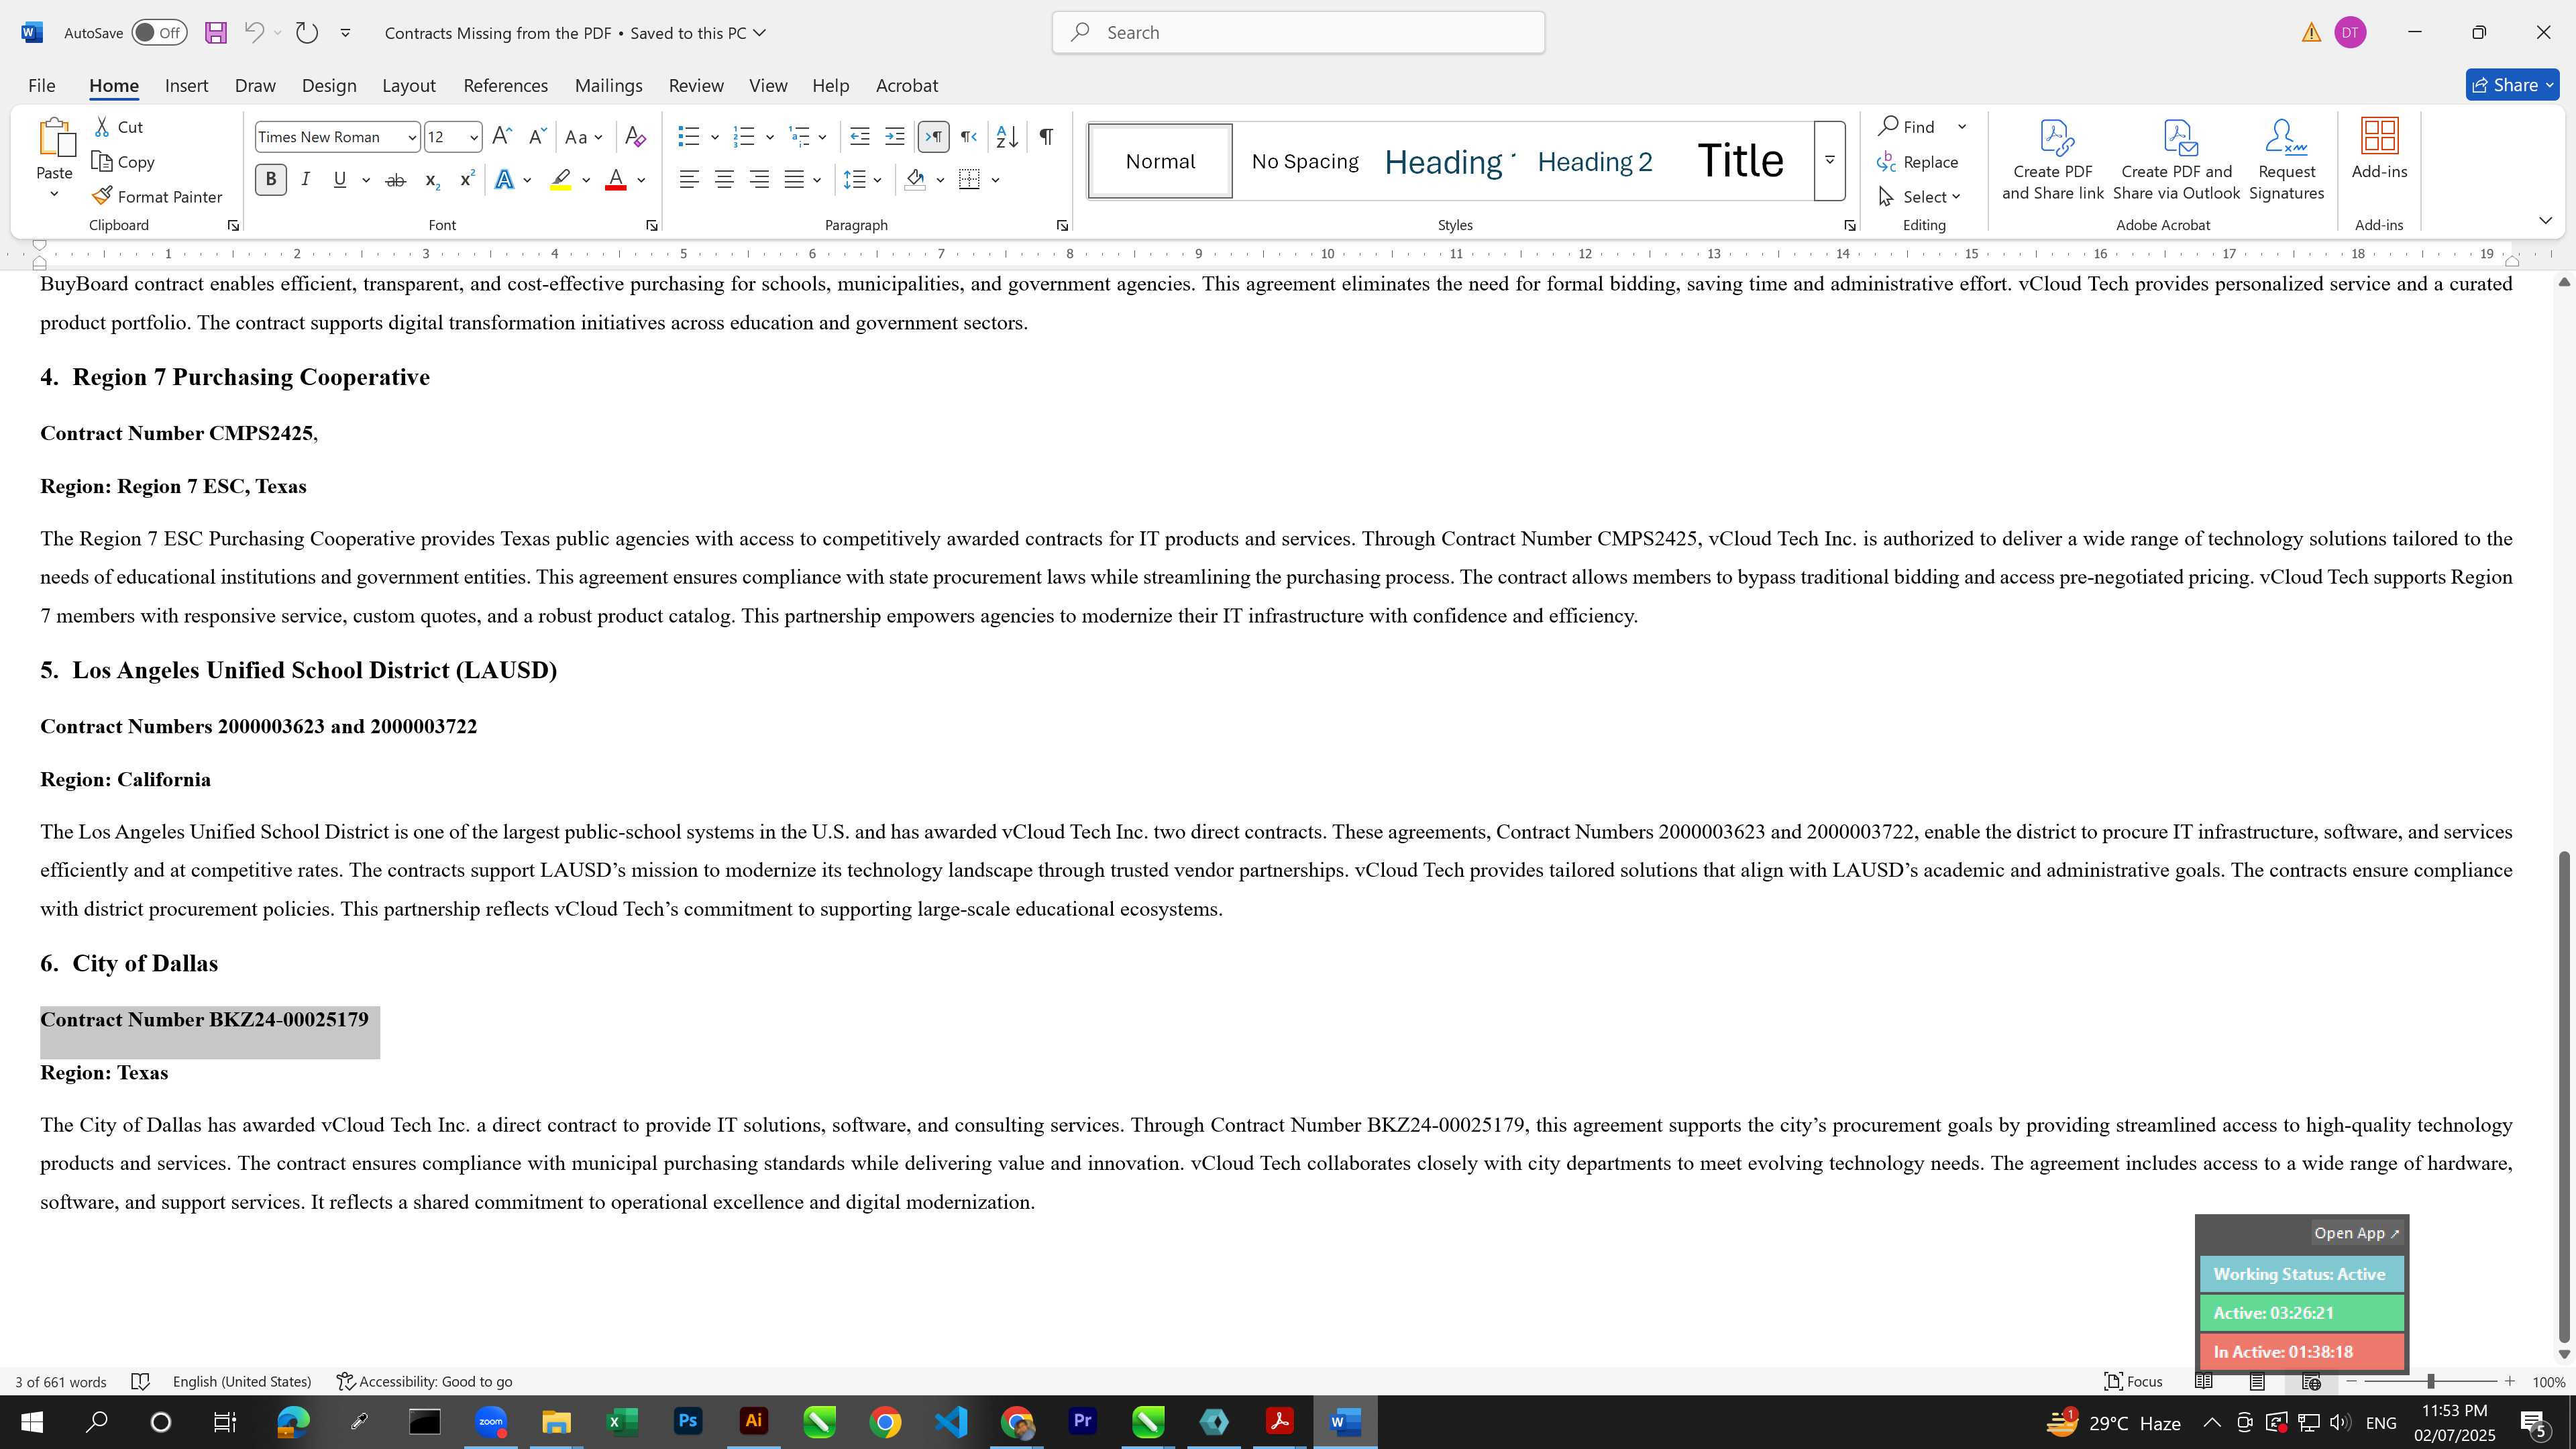The width and height of the screenshot is (2576, 1449).
Task: Switch to the Acrobat tab
Action: [x=906, y=85]
